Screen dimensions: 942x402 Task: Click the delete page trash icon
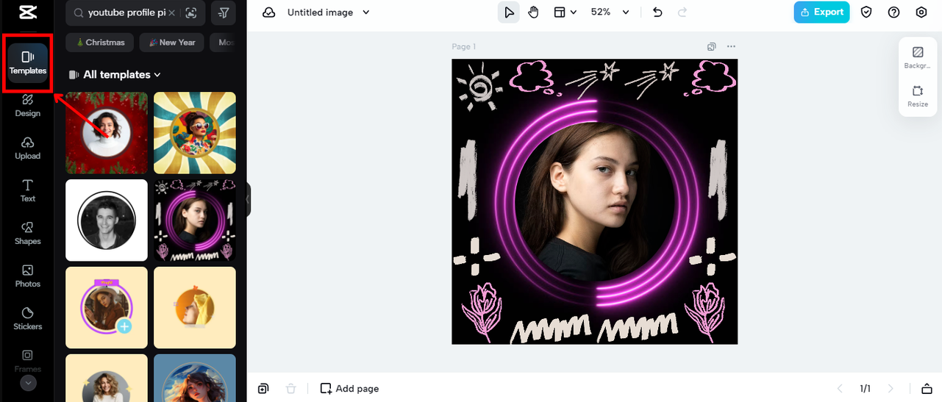[290, 388]
